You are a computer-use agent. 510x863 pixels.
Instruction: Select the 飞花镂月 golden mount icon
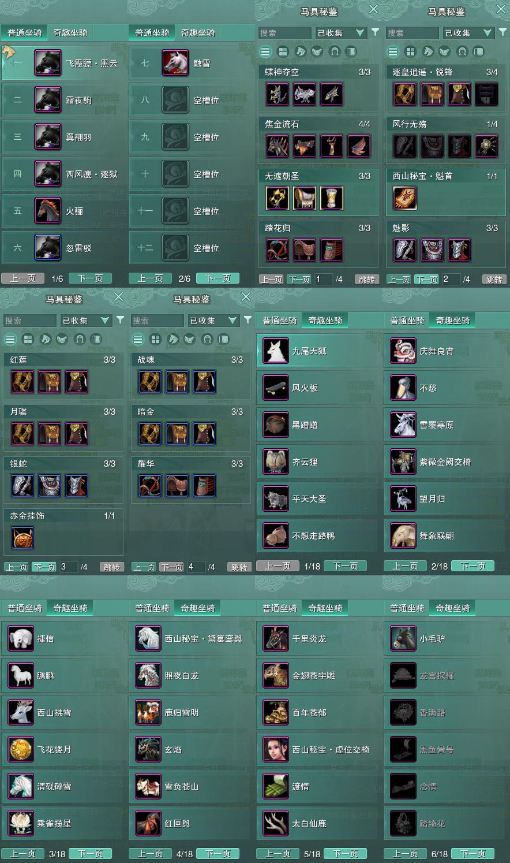coord(21,750)
